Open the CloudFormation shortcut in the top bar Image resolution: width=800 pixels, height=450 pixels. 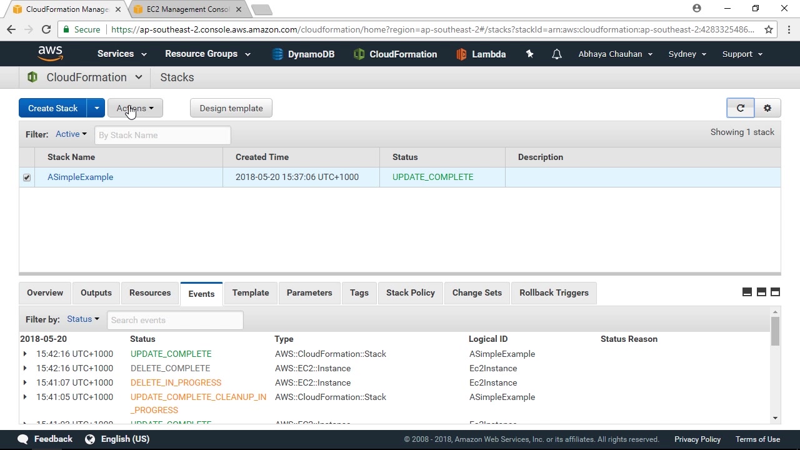click(395, 54)
